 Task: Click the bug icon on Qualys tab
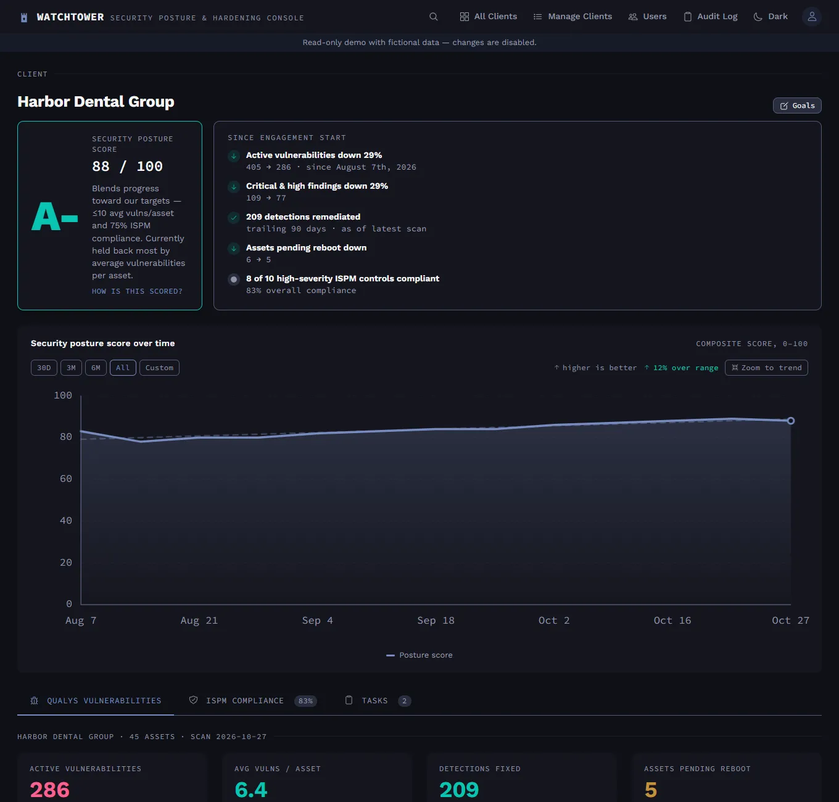pos(35,700)
